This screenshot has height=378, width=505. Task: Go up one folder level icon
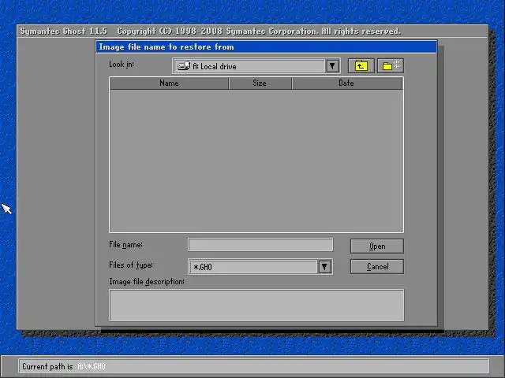361,66
